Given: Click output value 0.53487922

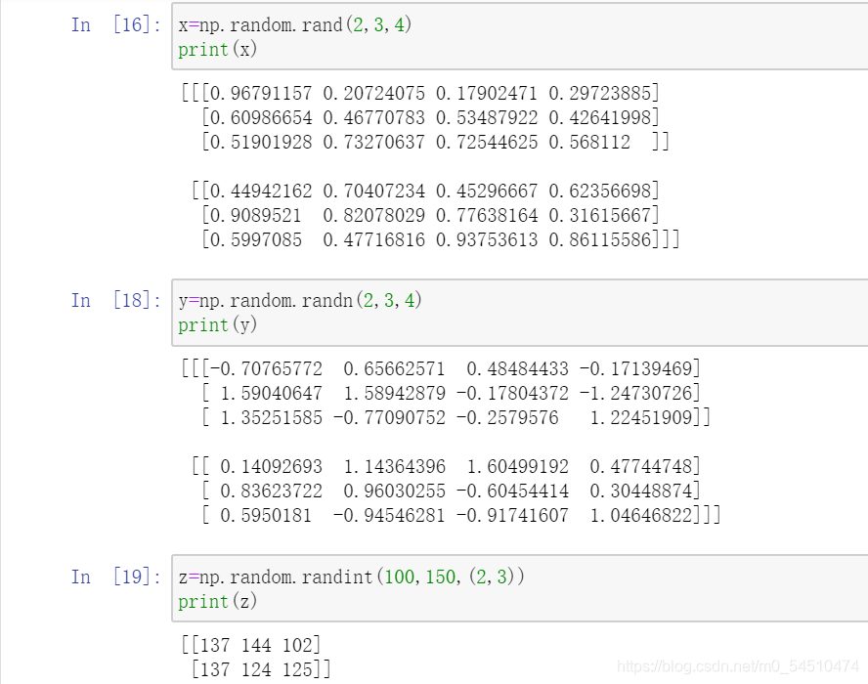Looking at the screenshot, I should click(487, 117).
